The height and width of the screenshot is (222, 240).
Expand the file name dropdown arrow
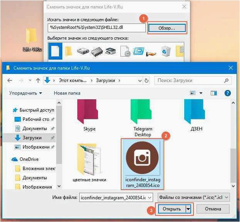tap(150, 198)
